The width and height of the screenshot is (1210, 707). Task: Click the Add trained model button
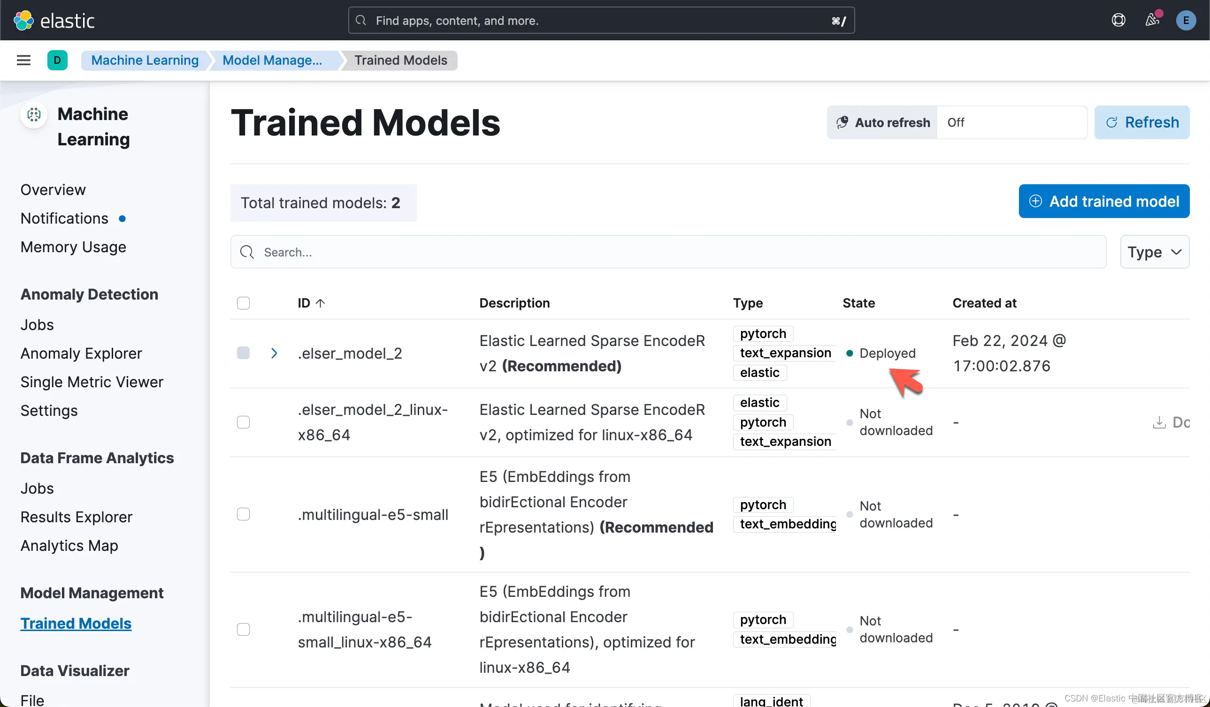click(1104, 202)
